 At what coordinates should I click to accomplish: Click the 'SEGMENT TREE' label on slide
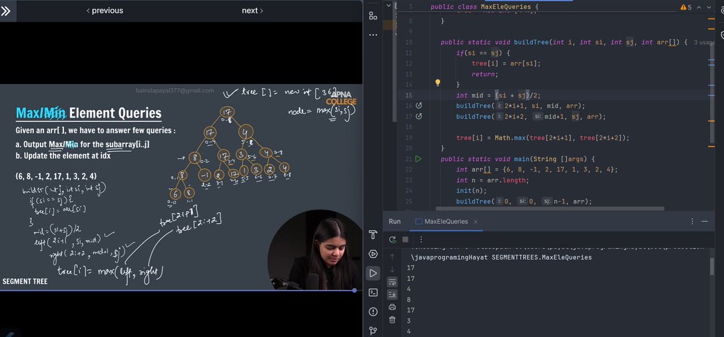click(25, 282)
